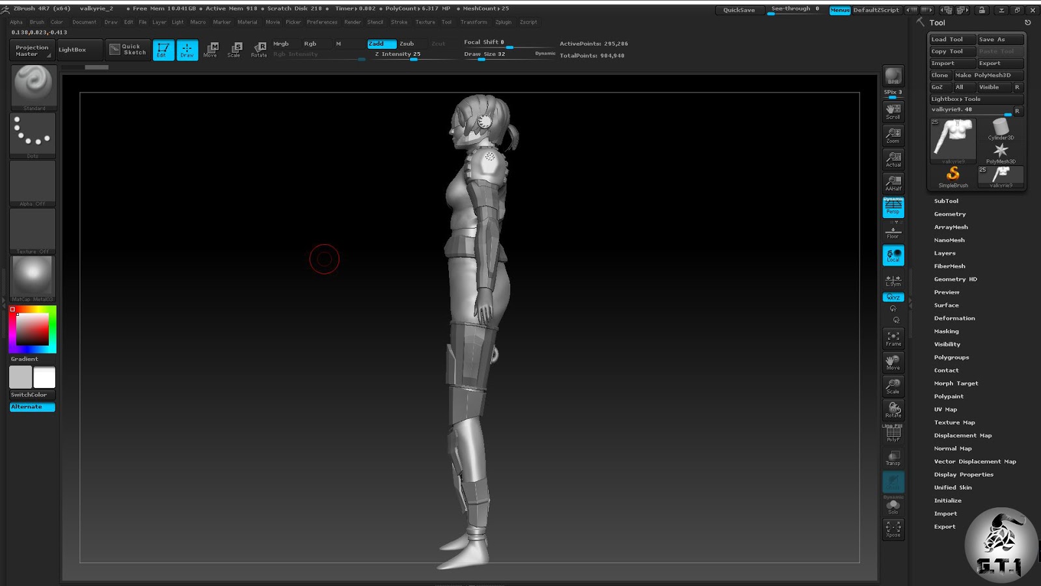Open the Preferences menu

(322, 21)
